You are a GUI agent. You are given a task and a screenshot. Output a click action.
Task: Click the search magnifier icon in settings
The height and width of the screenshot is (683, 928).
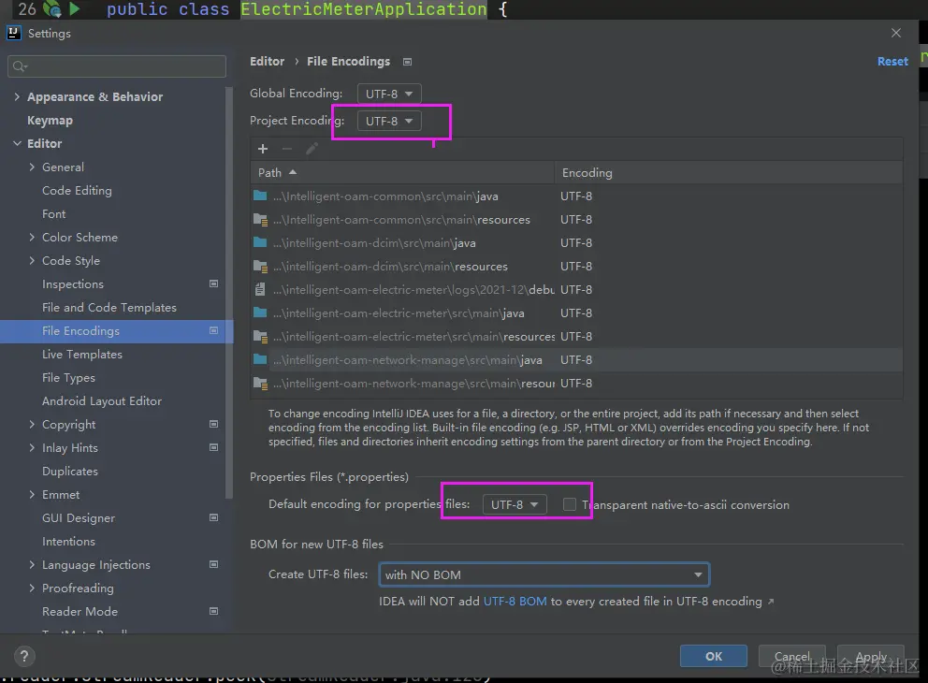[20, 66]
